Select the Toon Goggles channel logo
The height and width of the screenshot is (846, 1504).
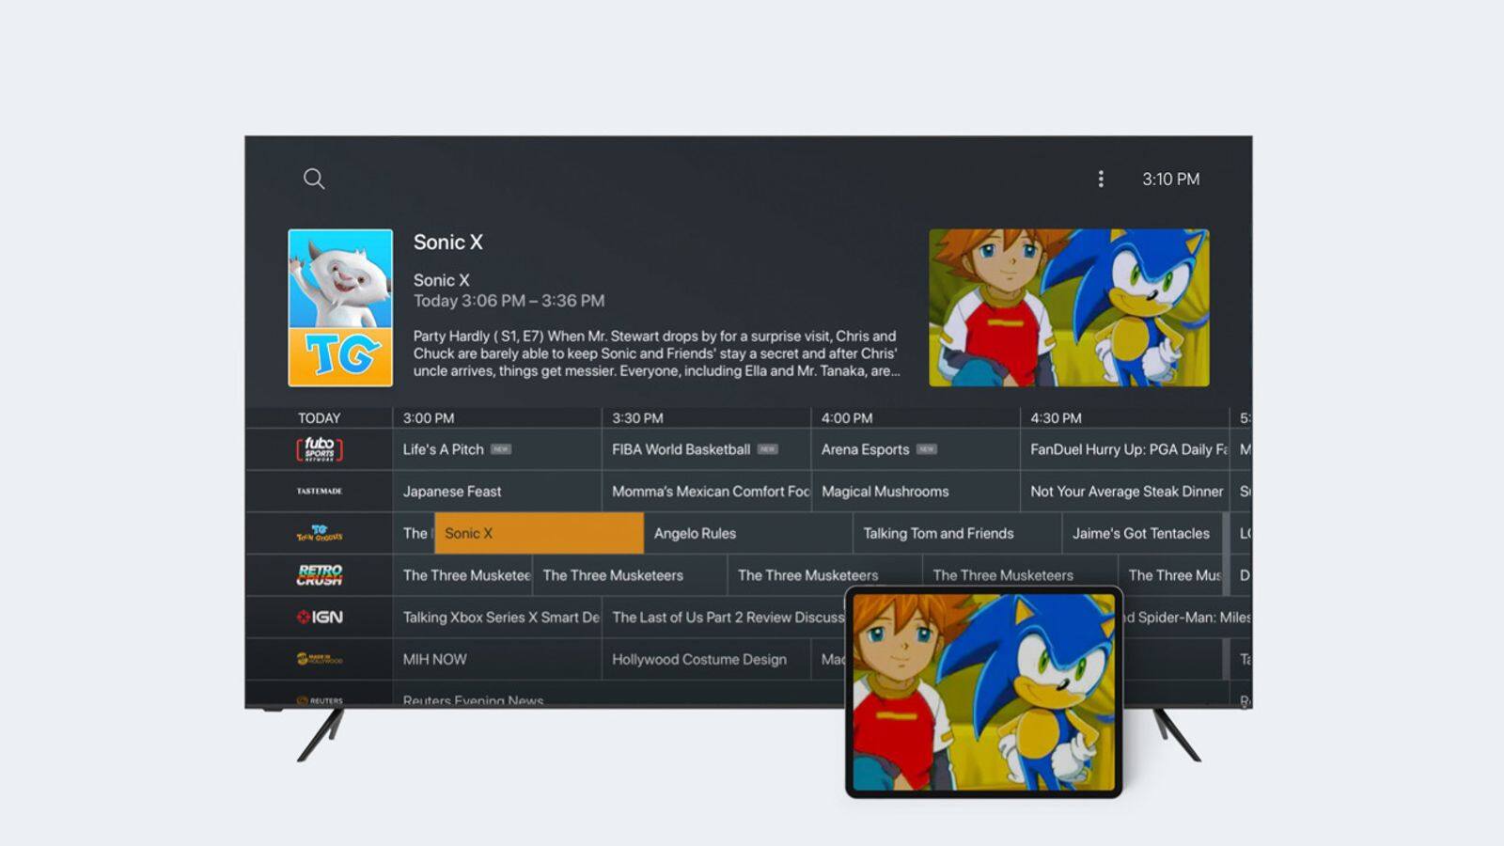(x=320, y=533)
